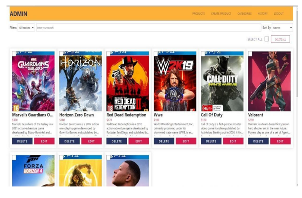
Task: Check the Marvel's Guardians product checkbox
Action: (14, 54)
